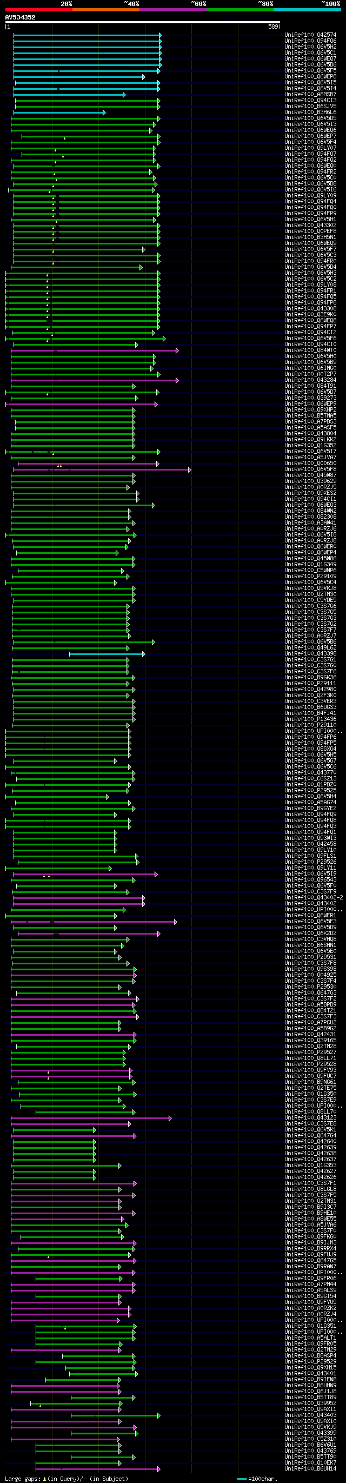The height and width of the screenshot is (1483, 346).
Task: Open hit UniRef100_Q94FQ6
Action: coord(311,41)
